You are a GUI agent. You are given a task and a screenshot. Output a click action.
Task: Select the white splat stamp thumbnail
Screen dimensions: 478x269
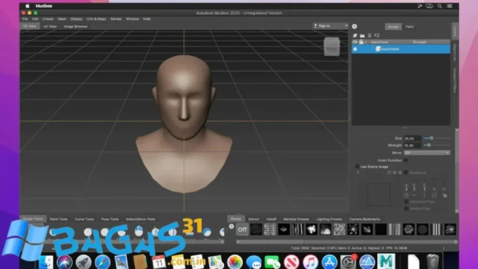tap(311, 229)
